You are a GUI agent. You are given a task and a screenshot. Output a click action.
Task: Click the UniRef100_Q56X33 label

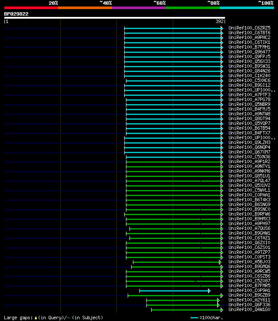coord(249,62)
